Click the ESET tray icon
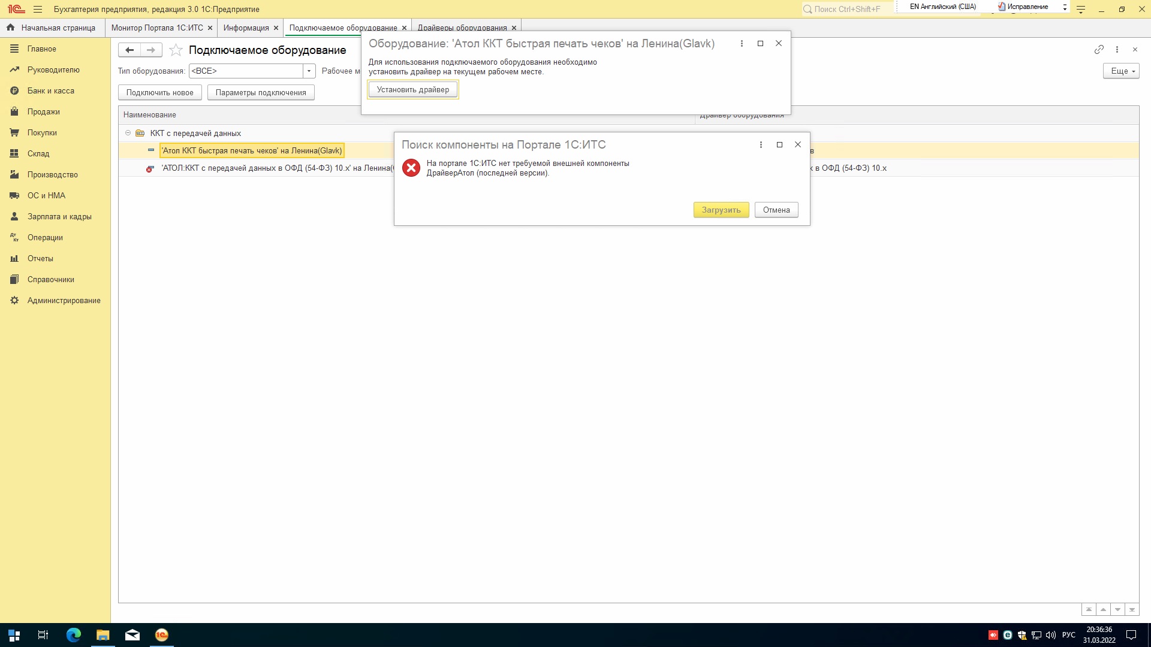The width and height of the screenshot is (1151, 647). 1007,635
